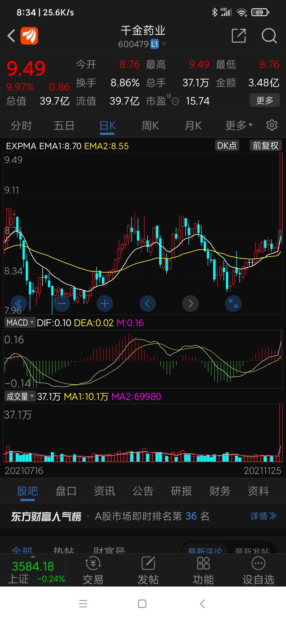Image resolution: width=286 pixels, height=621 pixels.
Task: Open the 盘口 tab
Action: [66, 491]
